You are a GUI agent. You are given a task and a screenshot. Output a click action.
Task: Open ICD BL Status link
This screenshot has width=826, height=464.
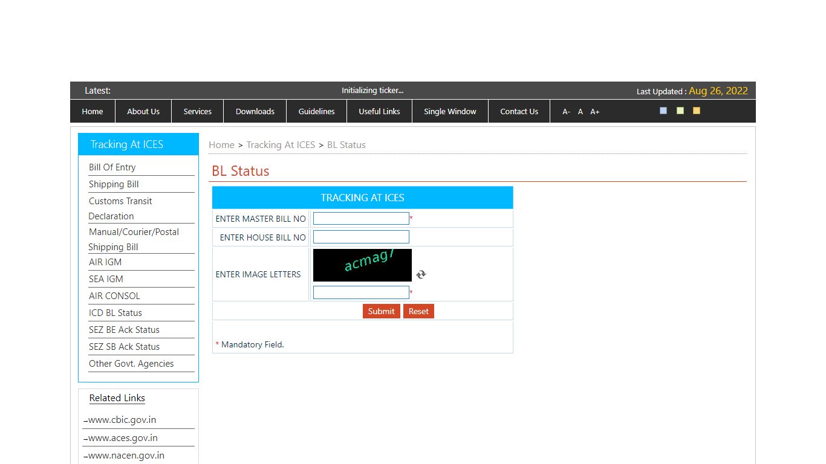(115, 313)
